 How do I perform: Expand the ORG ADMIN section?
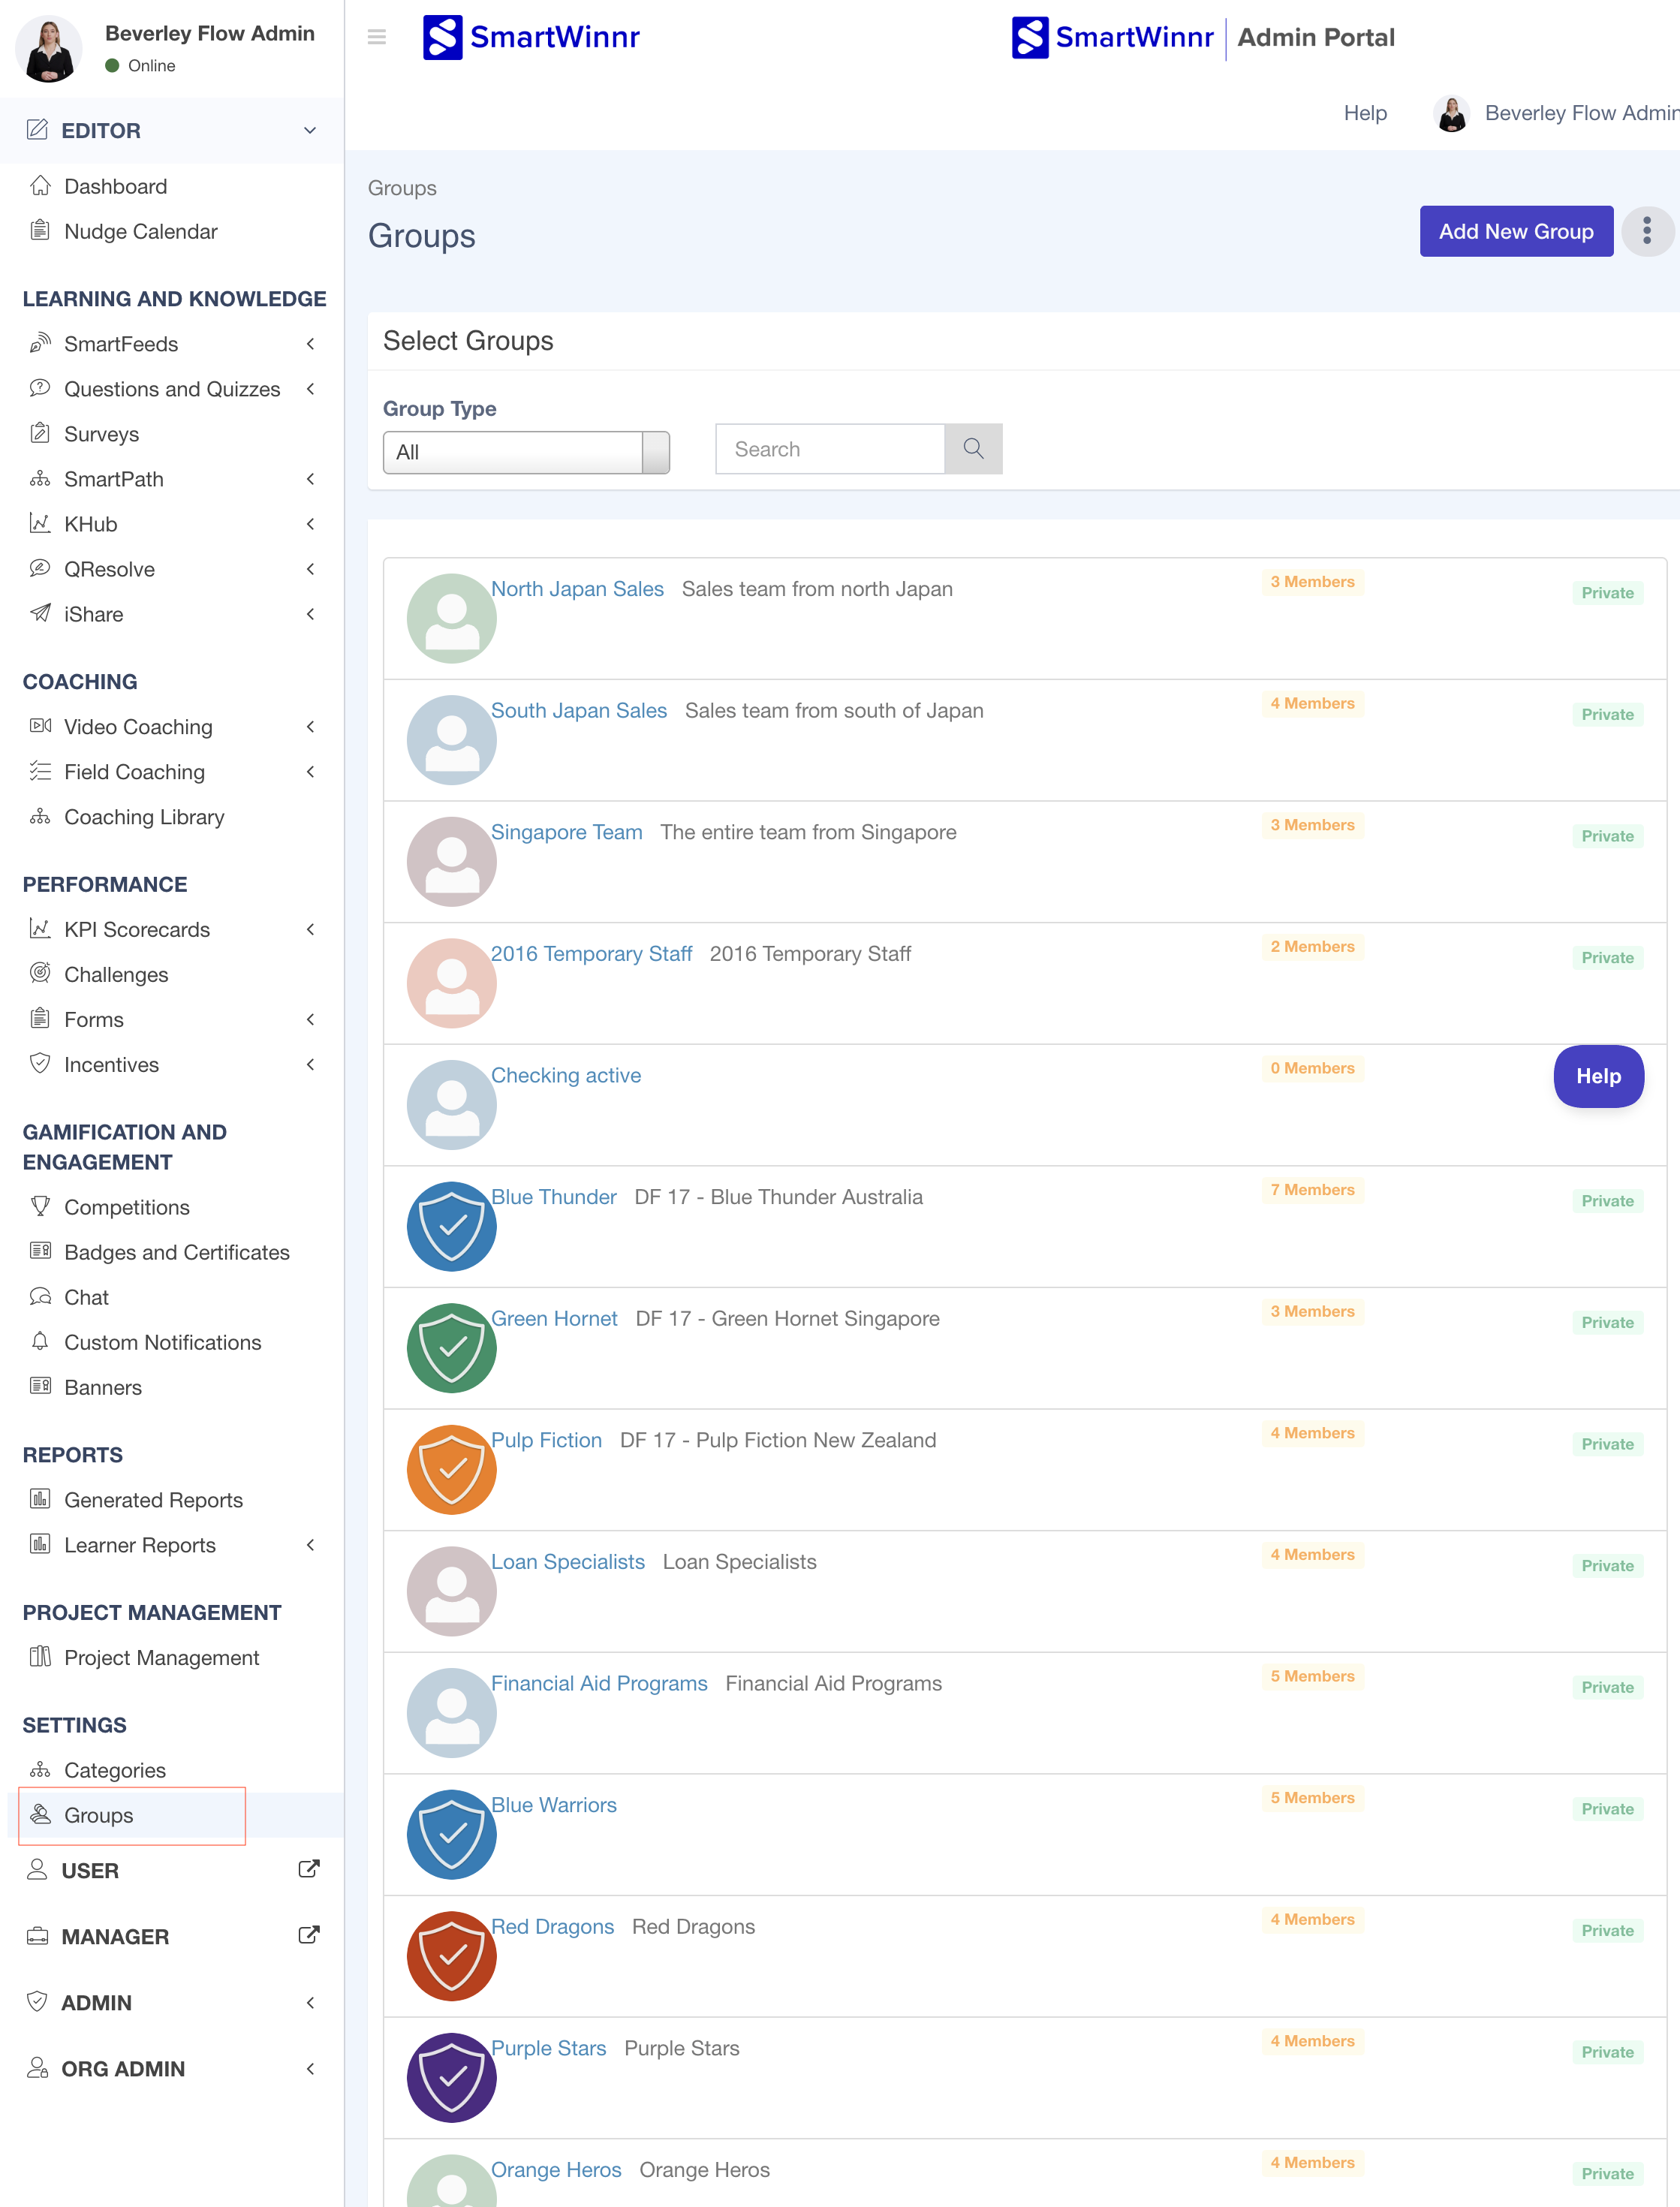click(310, 2068)
